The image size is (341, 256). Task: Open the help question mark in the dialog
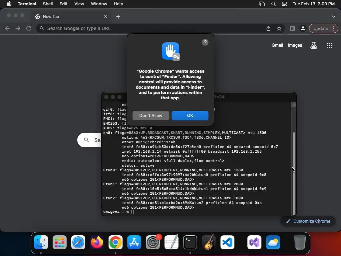point(205,42)
